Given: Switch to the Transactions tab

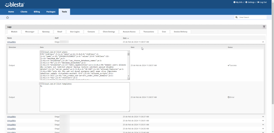Looking at the screenshot, I should [x=149, y=32].
